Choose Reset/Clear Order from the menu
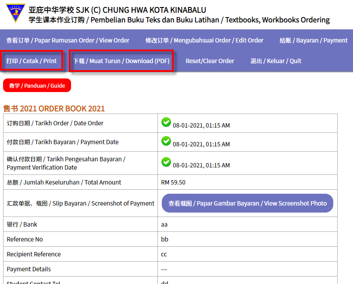Viewport: 353px width, 284px height. [210, 61]
